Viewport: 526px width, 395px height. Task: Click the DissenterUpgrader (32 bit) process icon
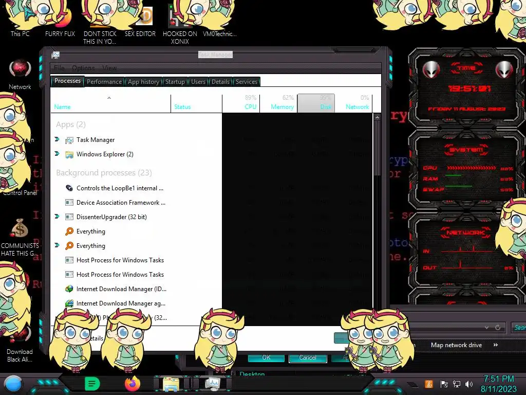point(69,217)
